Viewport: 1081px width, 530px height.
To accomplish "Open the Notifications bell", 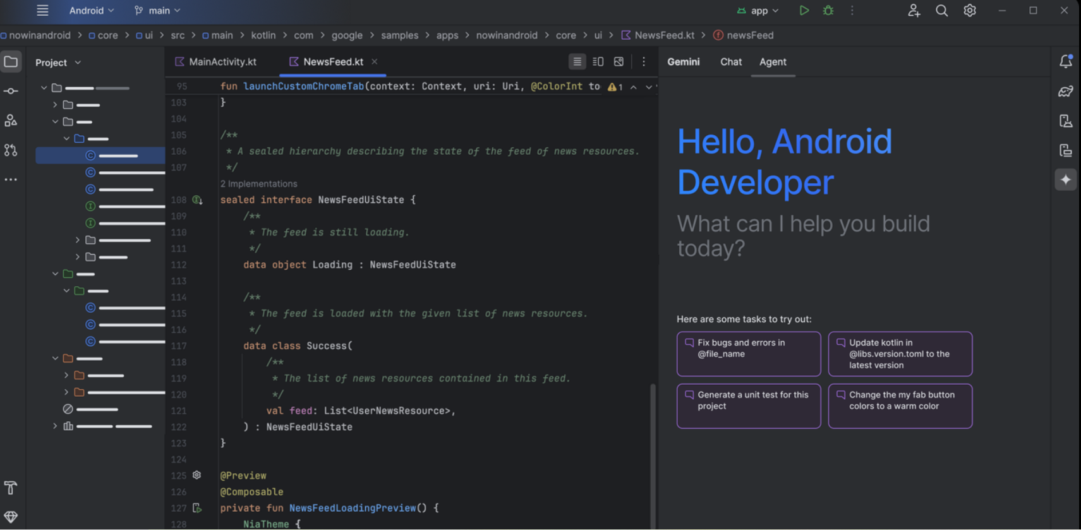I will [1066, 61].
